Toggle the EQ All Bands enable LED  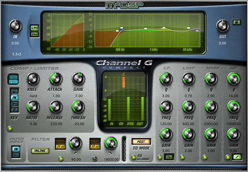[134, 157]
